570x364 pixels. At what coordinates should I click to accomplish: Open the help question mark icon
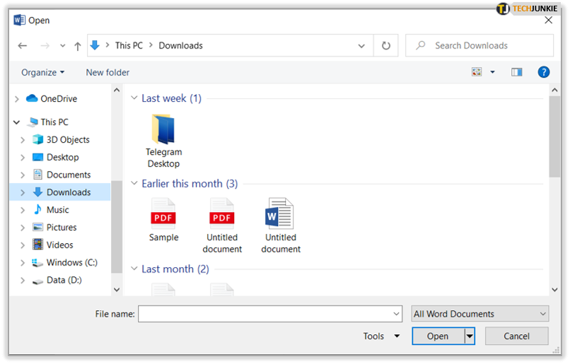[543, 72]
